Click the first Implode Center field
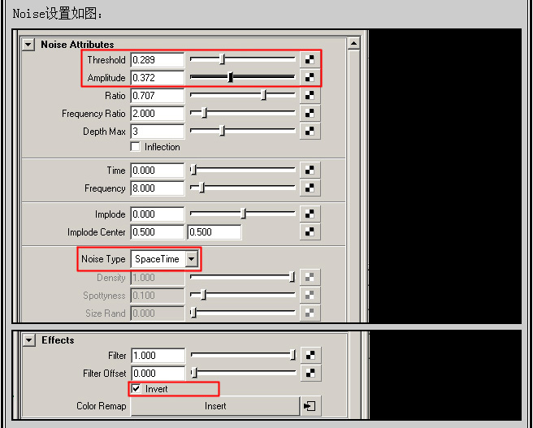Screen dimensions: 533x428 [x=158, y=232]
